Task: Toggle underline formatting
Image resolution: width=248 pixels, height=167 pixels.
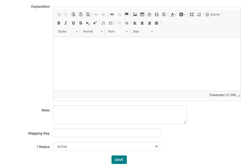Action: (73, 23)
